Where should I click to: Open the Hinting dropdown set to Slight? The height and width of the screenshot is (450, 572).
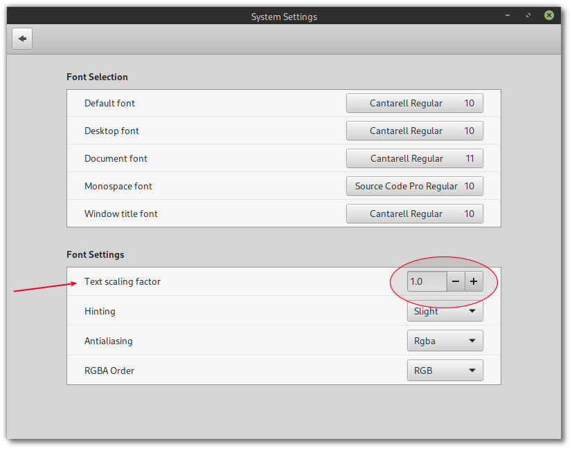(445, 311)
